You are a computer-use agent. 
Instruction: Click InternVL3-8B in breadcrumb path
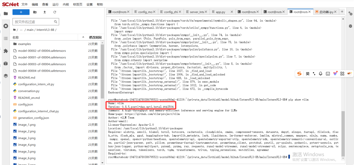point(46,30)
